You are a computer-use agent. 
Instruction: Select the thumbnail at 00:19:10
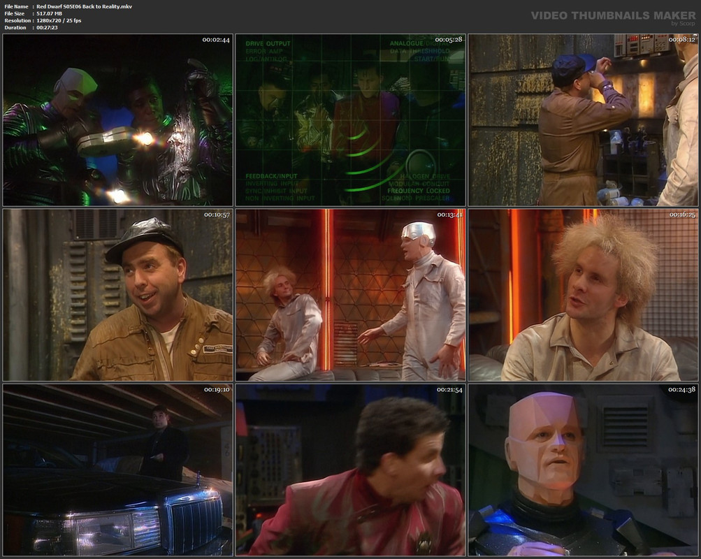click(x=117, y=470)
